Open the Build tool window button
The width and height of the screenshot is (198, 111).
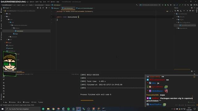click(x=41, y=102)
